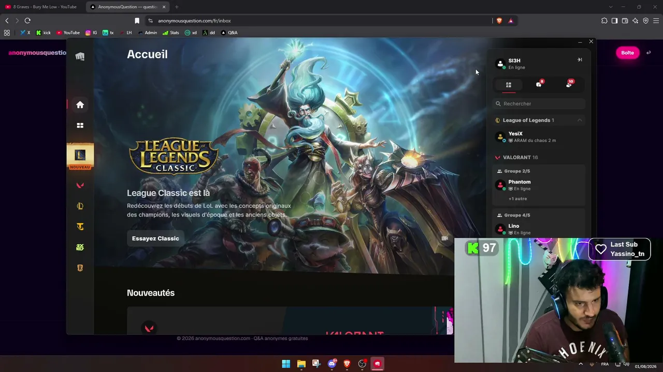Click the FRA language indicator
This screenshot has width=663, height=372.
(605, 364)
